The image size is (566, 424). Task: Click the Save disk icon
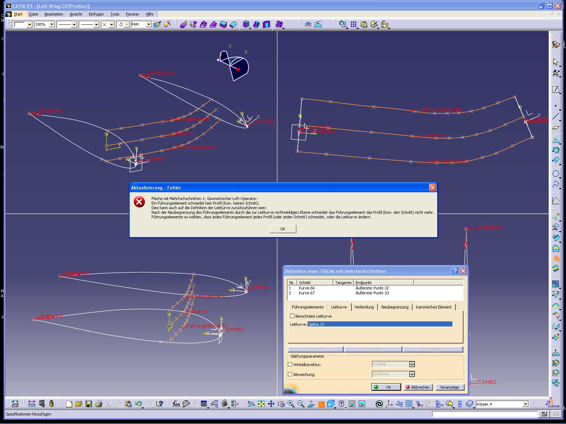89,404
